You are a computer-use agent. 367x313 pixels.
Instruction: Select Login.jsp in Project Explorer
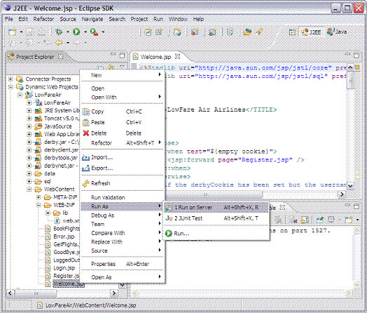coord(64,268)
